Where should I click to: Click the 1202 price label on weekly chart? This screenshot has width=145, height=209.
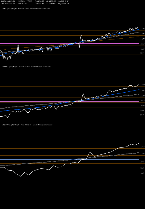click(x=143, y=91)
